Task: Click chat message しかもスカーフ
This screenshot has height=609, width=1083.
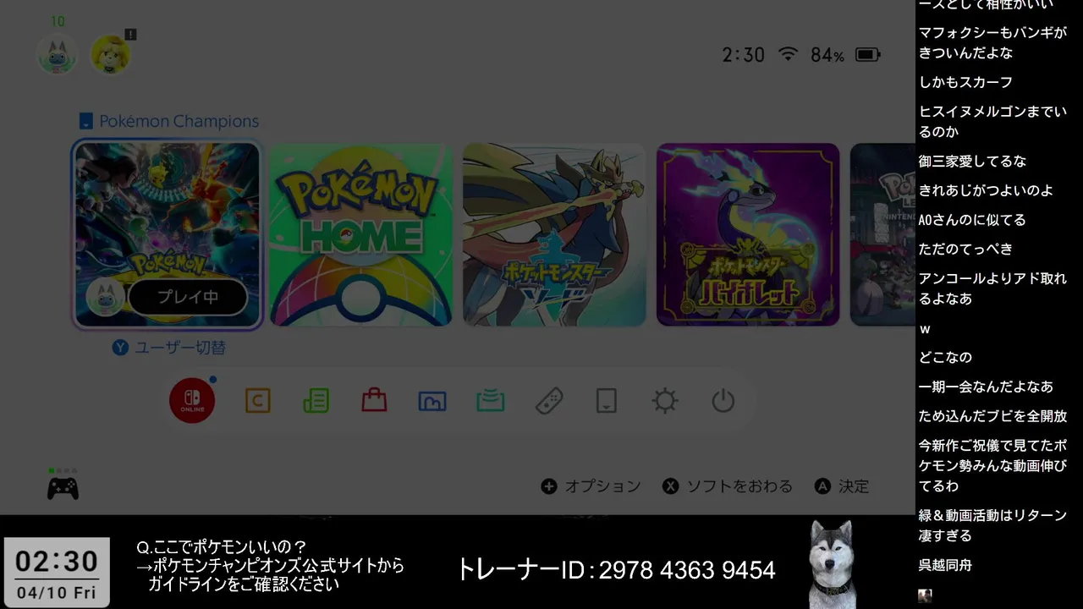Action: click(965, 82)
